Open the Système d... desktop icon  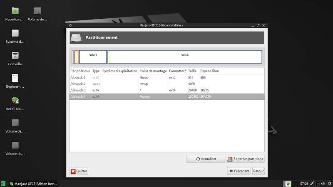15,33
